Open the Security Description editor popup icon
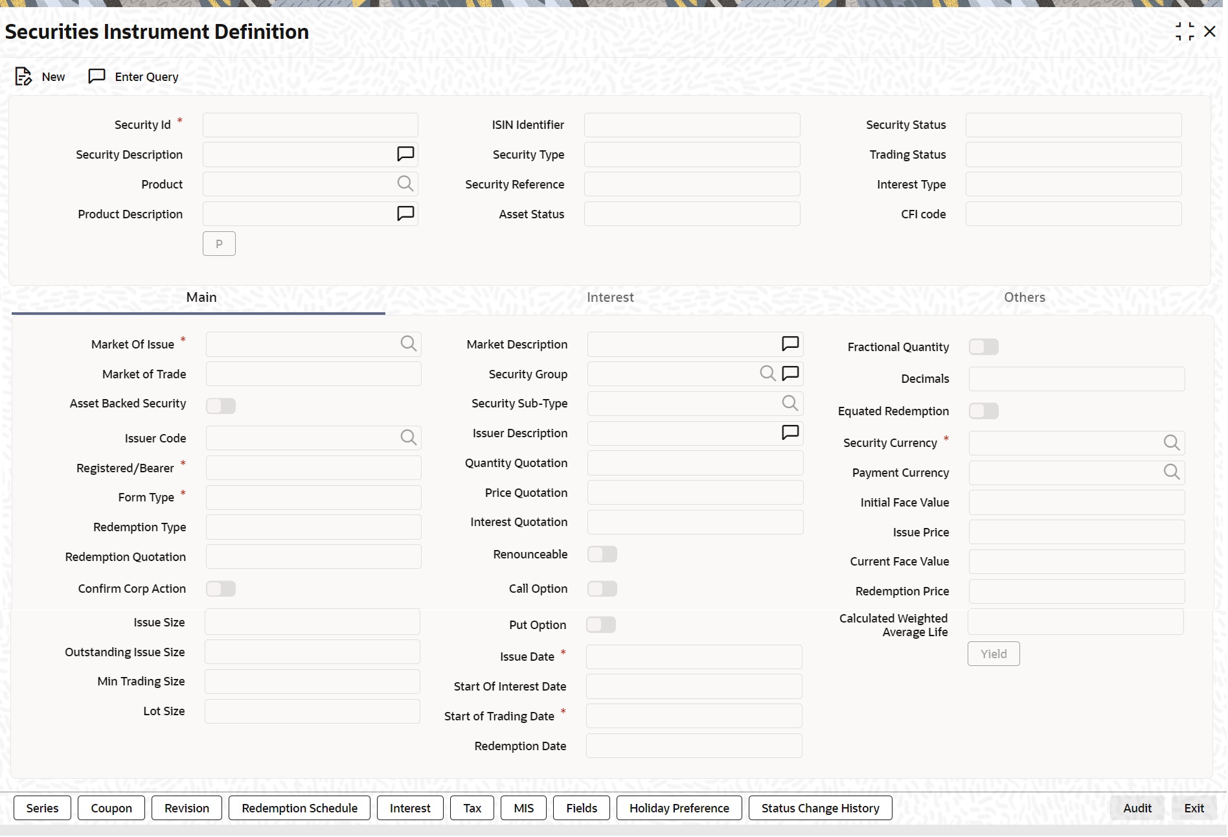The width and height of the screenshot is (1228, 837). click(x=405, y=154)
